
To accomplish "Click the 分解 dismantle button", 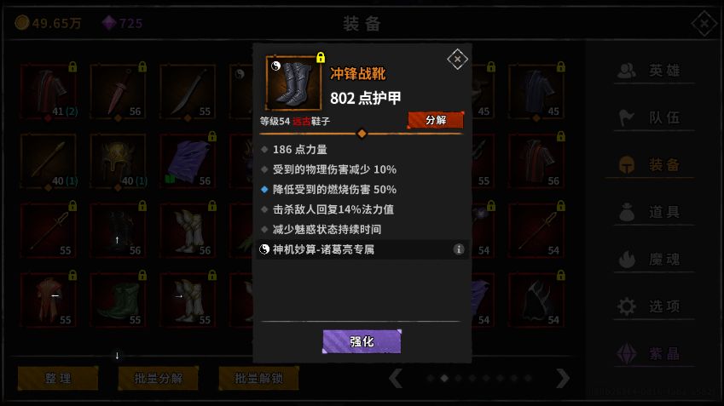I will [436, 120].
